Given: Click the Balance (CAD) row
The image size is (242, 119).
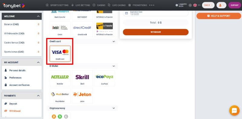Looking at the screenshot, I should tap(21, 24).
